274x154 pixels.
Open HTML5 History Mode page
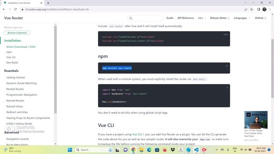click(x=19, y=124)
